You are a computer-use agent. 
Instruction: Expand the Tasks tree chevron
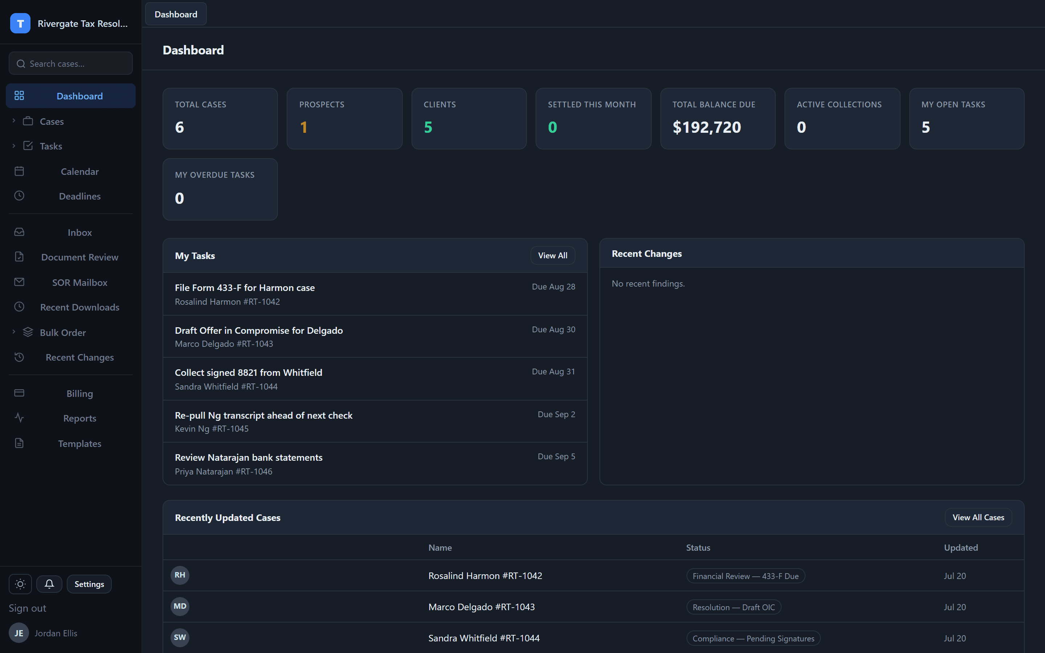(x=14, y=146)
